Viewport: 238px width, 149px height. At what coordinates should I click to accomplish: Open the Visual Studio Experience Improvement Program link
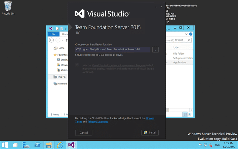pyautogui.click(x=119, y=65)
